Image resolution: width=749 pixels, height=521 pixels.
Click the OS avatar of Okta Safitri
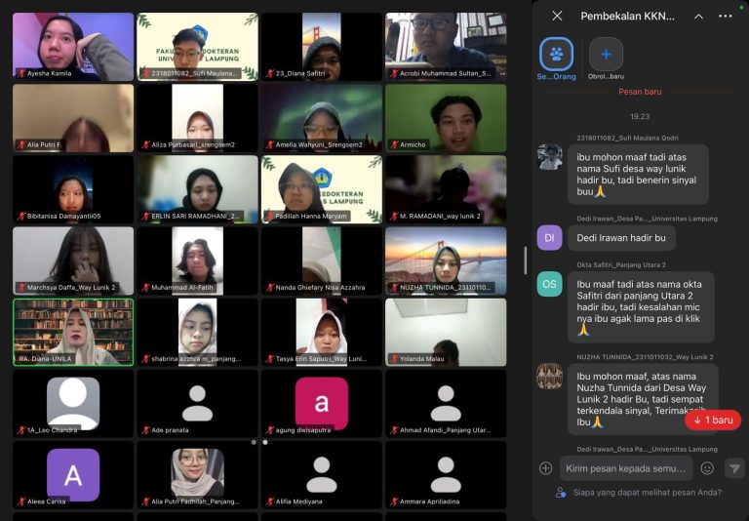point(550,284)
